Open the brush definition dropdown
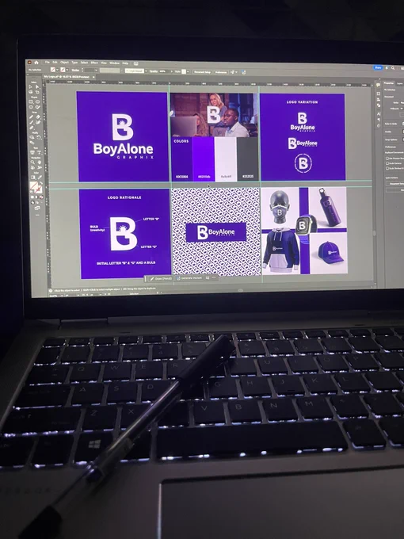Screen dimensions: 404x539 pos(146,71)
